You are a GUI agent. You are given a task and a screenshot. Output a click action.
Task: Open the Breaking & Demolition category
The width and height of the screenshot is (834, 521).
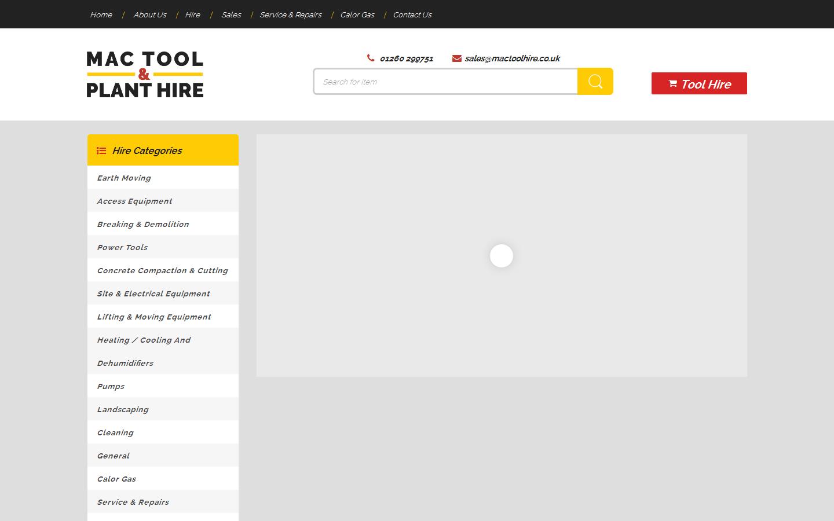coord(142,224)
